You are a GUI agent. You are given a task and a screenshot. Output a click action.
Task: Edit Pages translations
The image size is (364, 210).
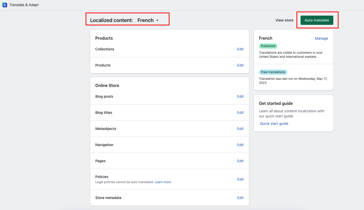(x=240, y=161)
